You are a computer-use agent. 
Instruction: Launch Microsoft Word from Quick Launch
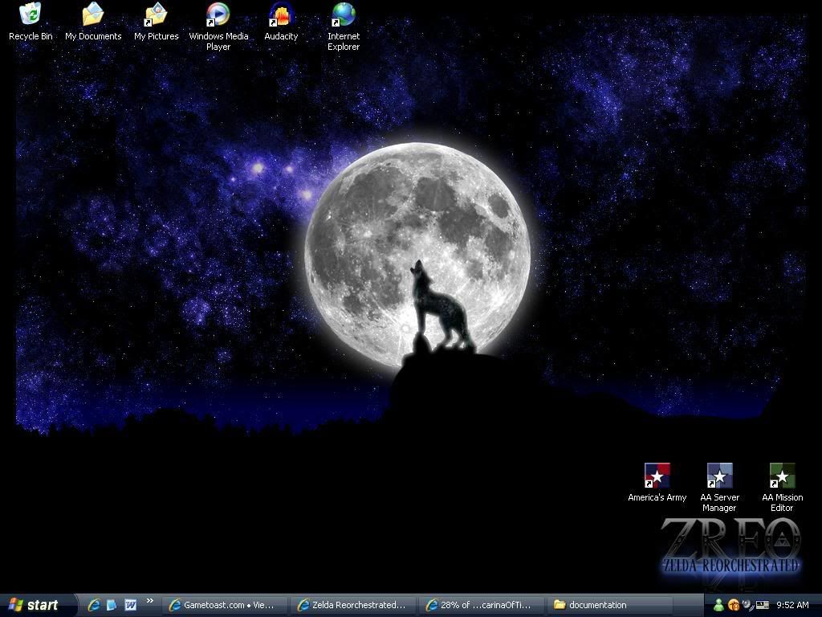(131, 605)
